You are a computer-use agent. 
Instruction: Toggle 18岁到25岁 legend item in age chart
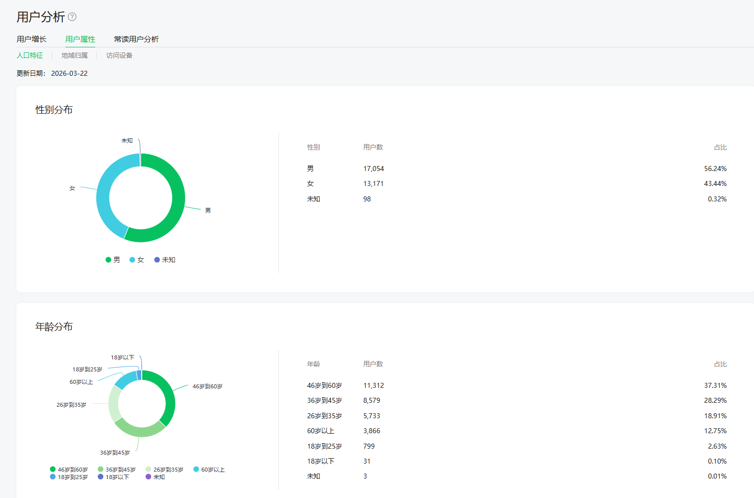tap(69, 477)
